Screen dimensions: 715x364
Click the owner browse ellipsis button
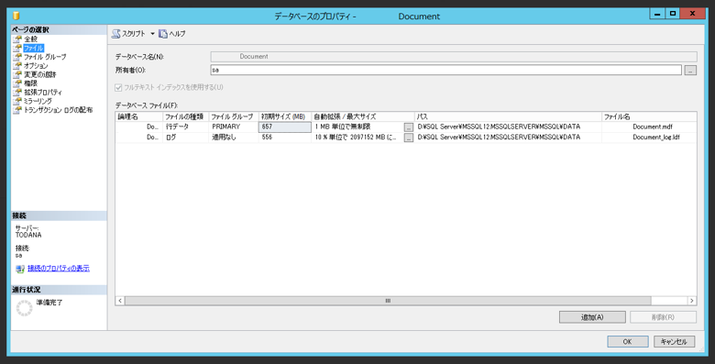coord(690,71)
